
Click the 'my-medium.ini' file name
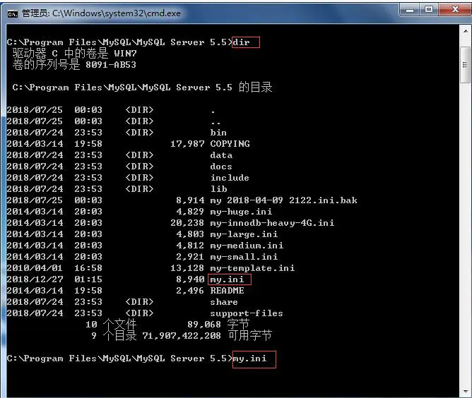pyautogui.click(x=247, y=246)
